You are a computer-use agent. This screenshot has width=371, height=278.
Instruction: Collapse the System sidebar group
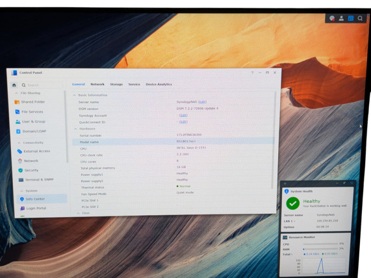tap(21, 191)
